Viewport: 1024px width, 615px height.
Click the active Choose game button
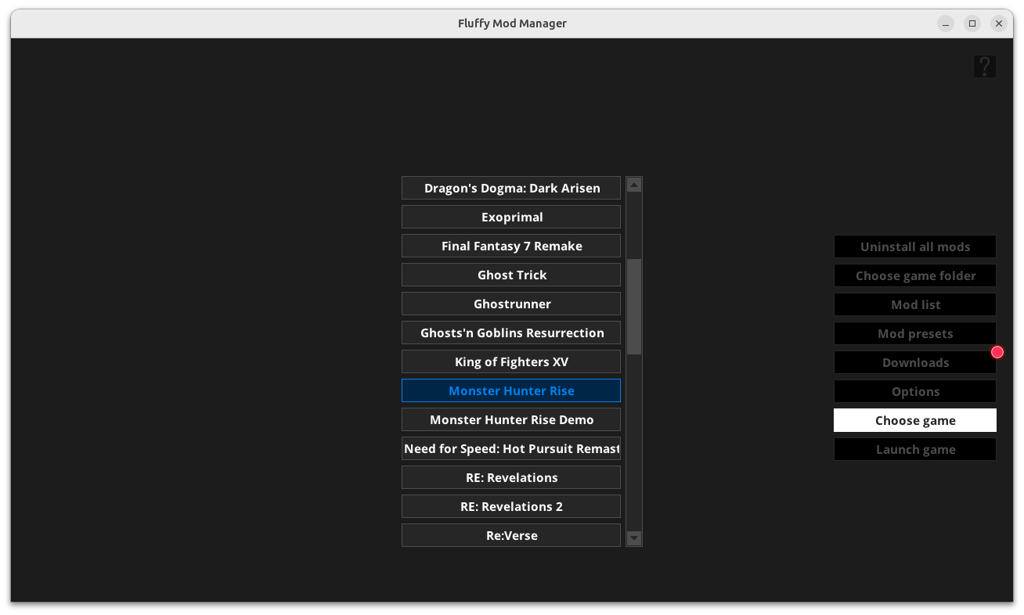[915, 420]
